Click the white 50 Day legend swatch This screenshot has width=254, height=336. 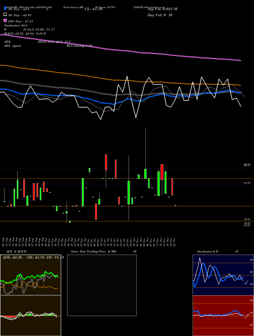coord(5,15)
